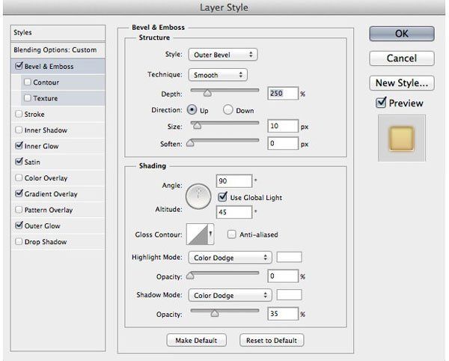Click the Depth value field
The height and width of the screenshot is (361, 449).
click(283, 94)
